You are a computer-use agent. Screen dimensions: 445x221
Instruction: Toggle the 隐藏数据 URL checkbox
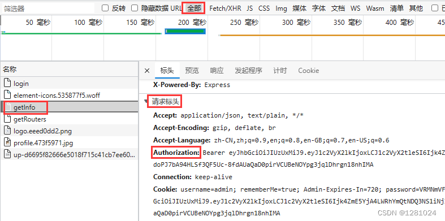pyautogui.click(x=135, y=8)
